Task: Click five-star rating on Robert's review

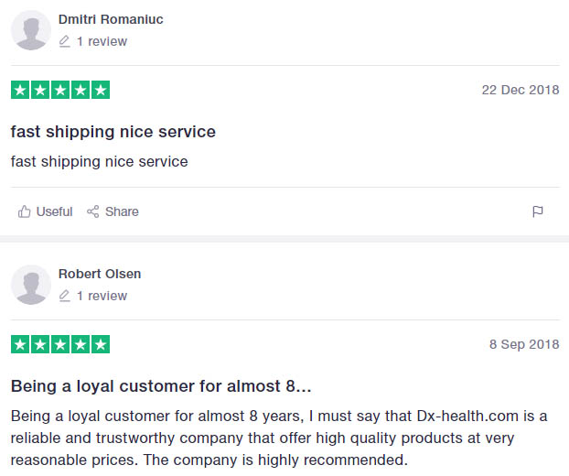Action: [60, 345]
